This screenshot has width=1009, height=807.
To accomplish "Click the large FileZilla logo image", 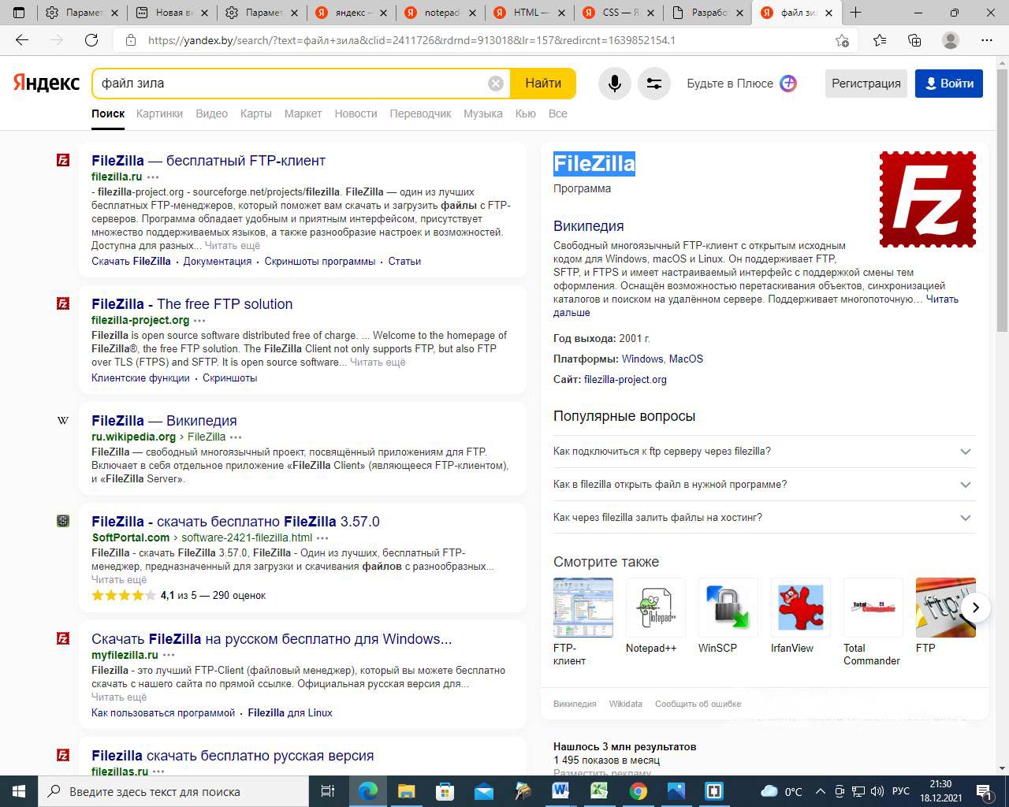I will tap(927, 199).
